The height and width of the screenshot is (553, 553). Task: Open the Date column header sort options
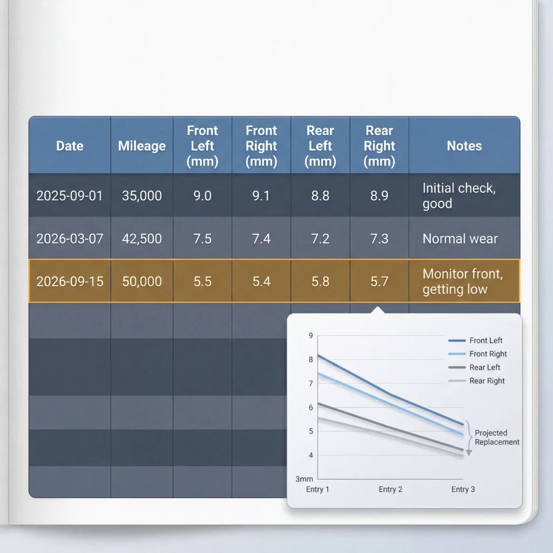(69, 146)
